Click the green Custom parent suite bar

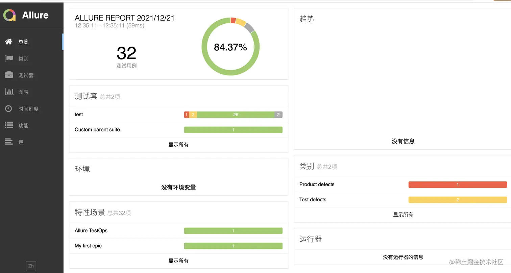pyautogui.click(x=233, y=130)
